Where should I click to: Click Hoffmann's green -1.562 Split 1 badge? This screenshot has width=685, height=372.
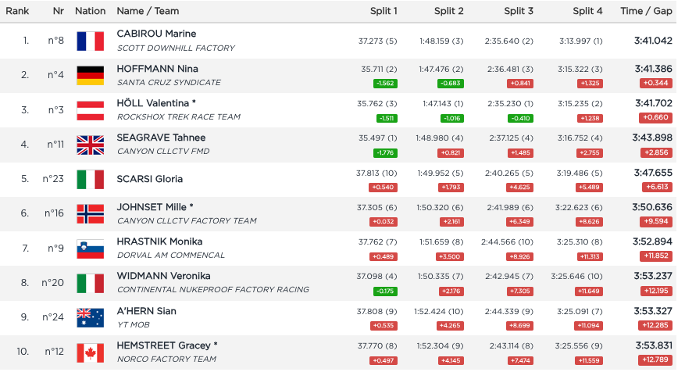[x=386, y=83]
